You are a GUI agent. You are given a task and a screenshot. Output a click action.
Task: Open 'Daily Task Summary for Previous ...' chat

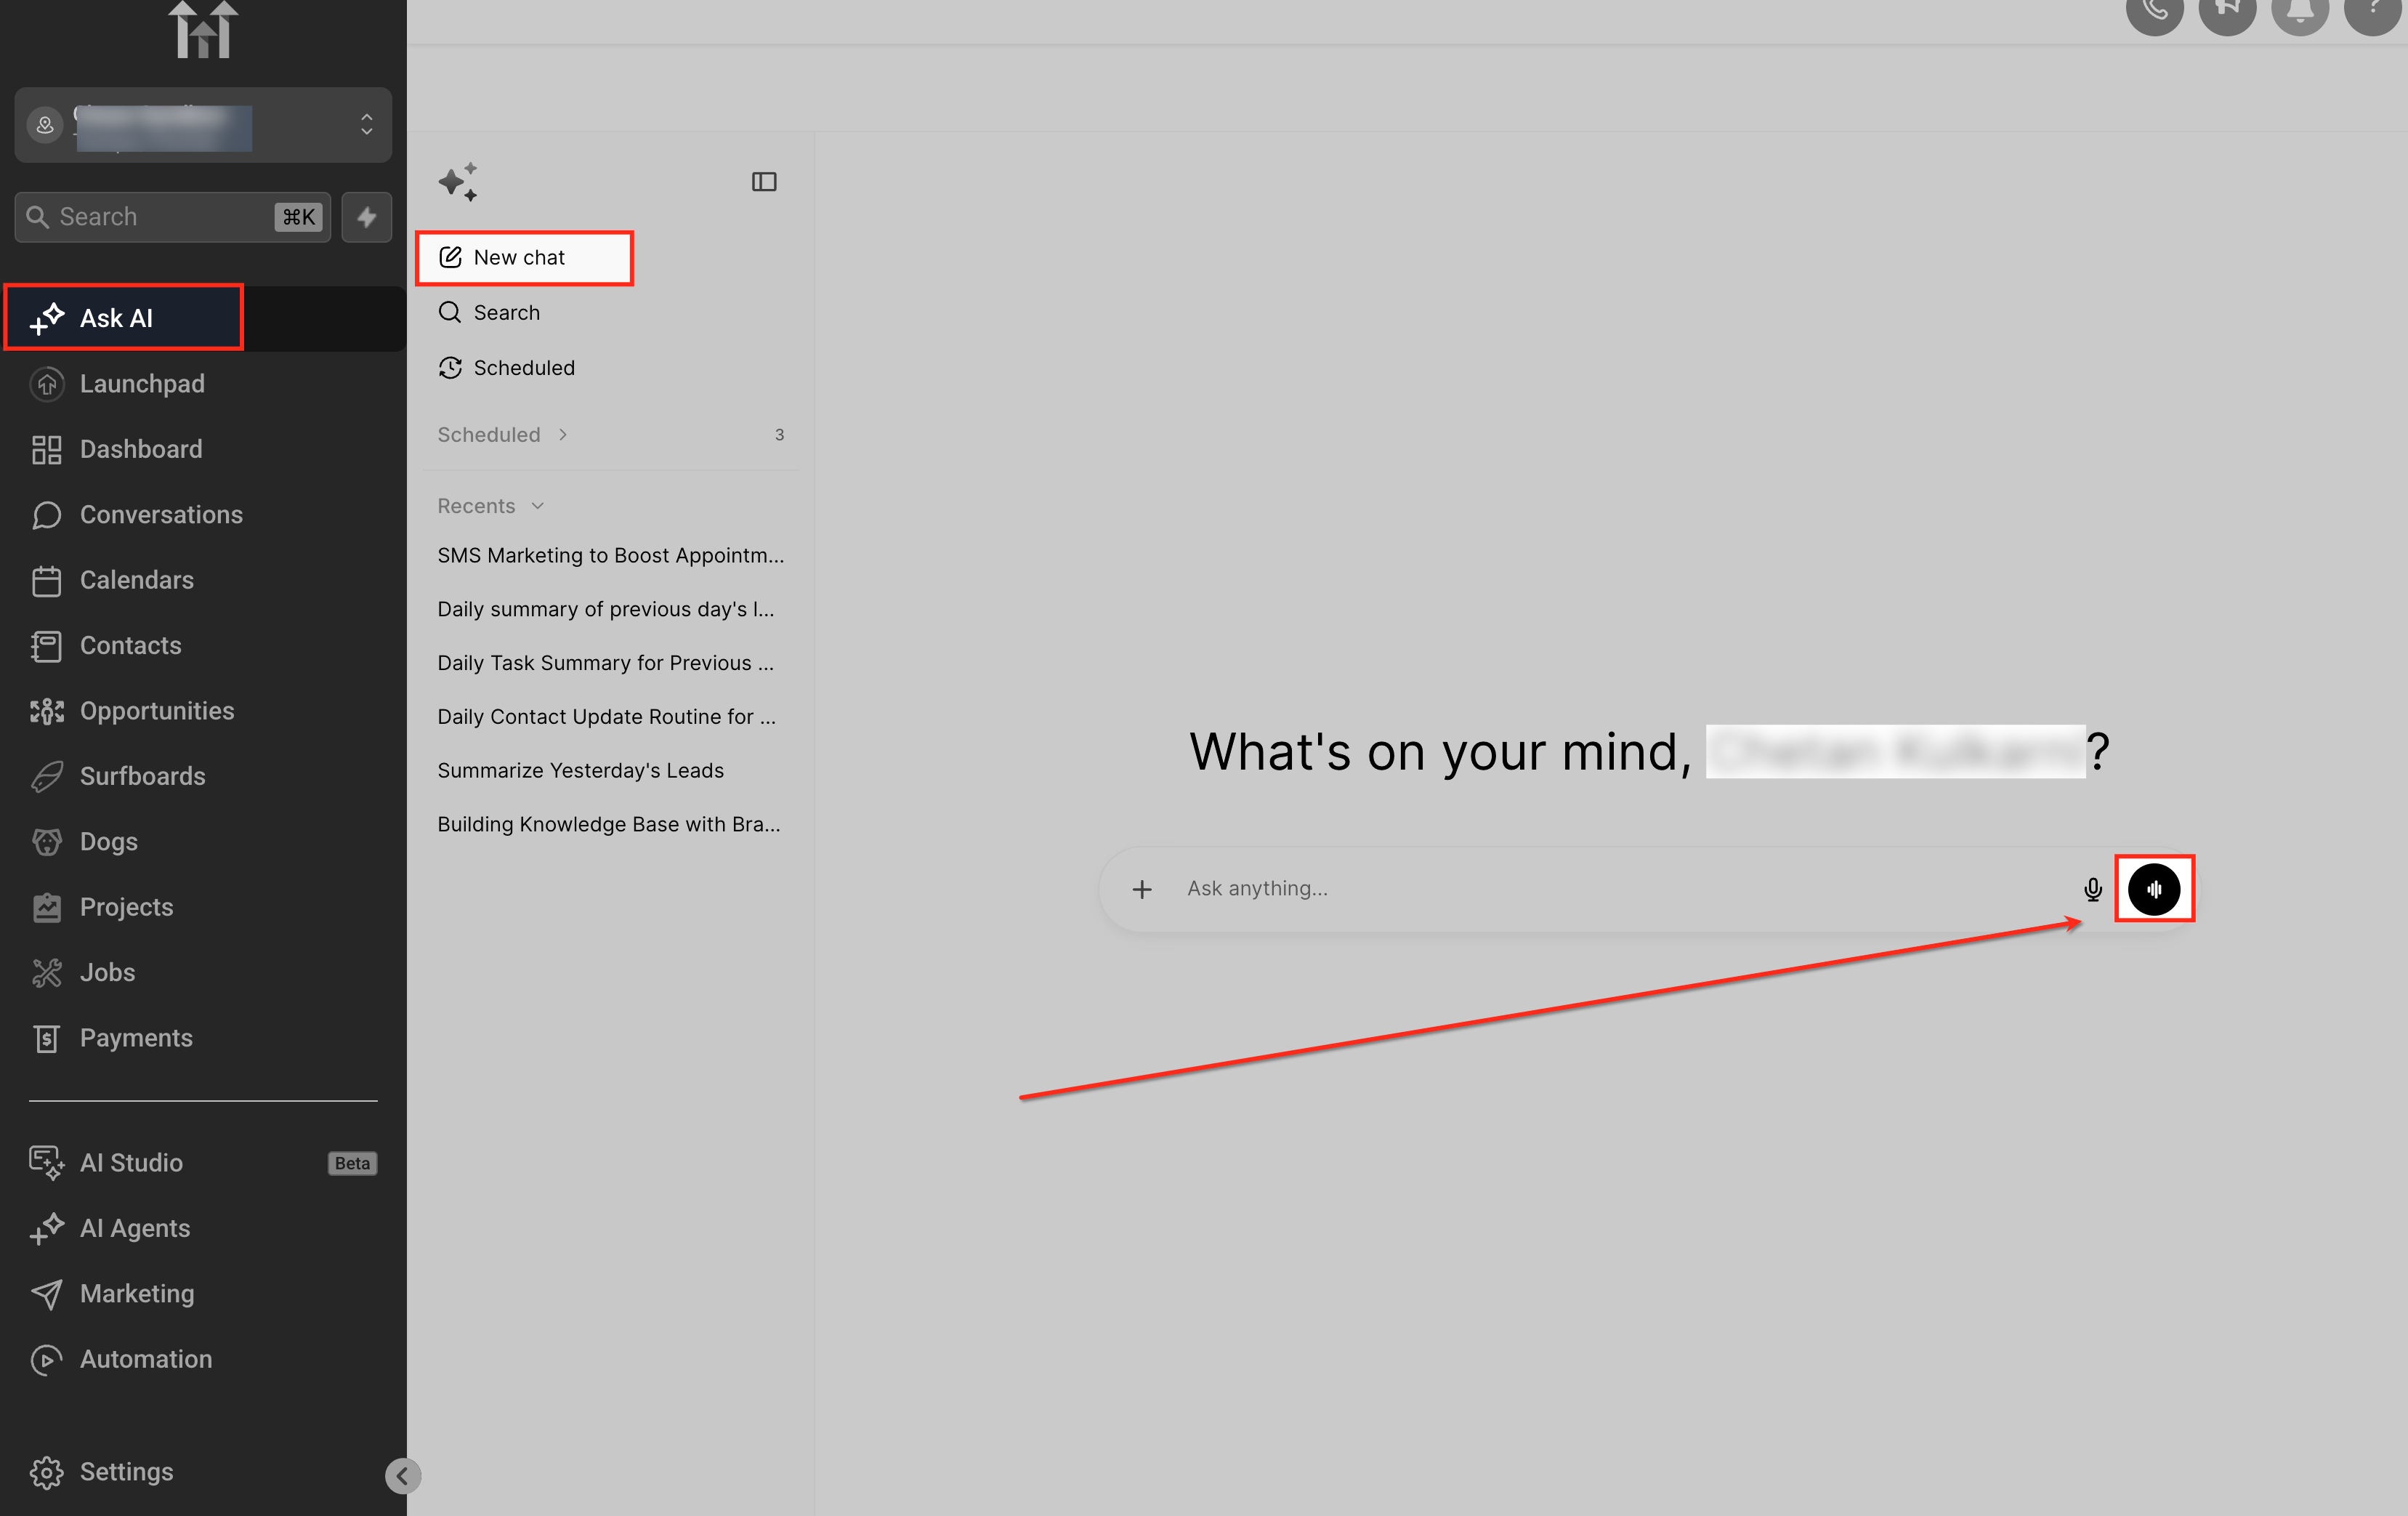(605, 664)
